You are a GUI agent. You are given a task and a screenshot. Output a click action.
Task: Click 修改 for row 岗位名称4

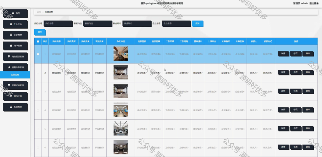coord(296,128)
